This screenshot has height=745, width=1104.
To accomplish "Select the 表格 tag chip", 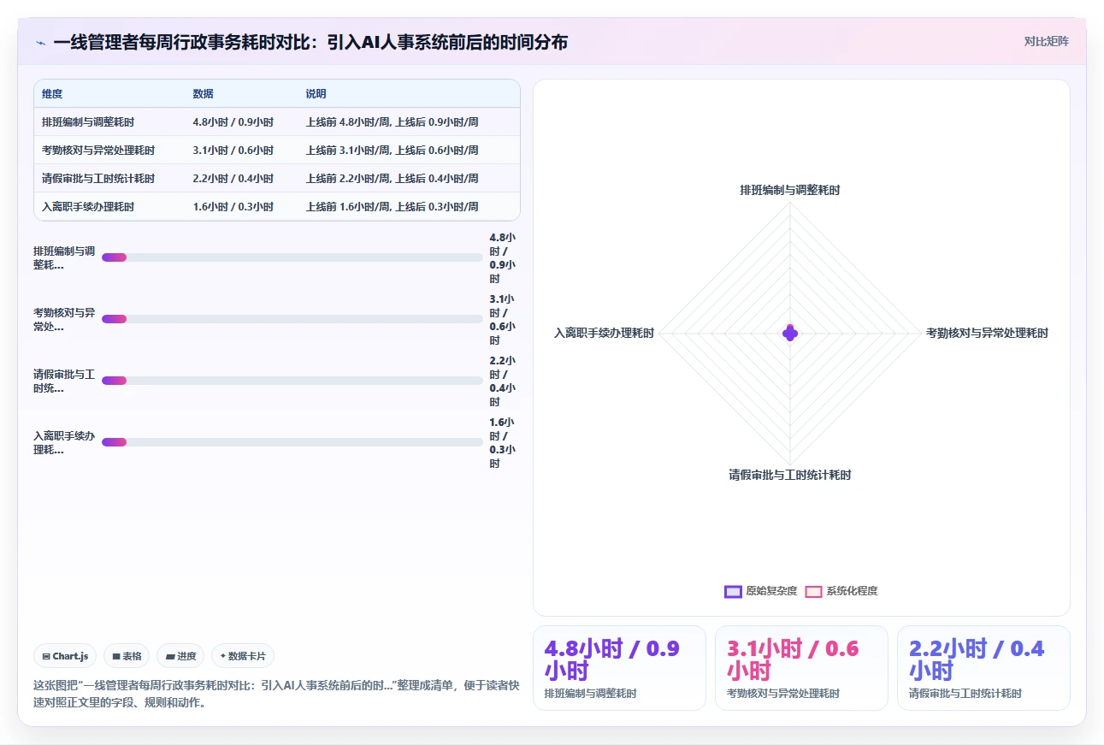I will pyautogui.click(x=127, y=656).
